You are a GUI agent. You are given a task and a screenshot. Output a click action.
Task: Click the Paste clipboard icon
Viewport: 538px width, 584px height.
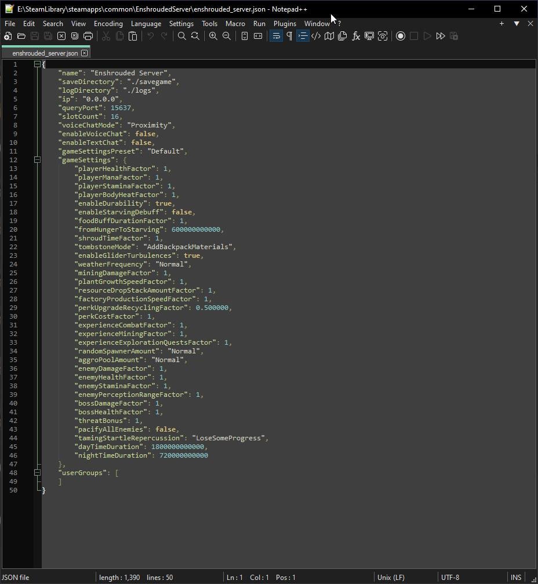point(133,36)
